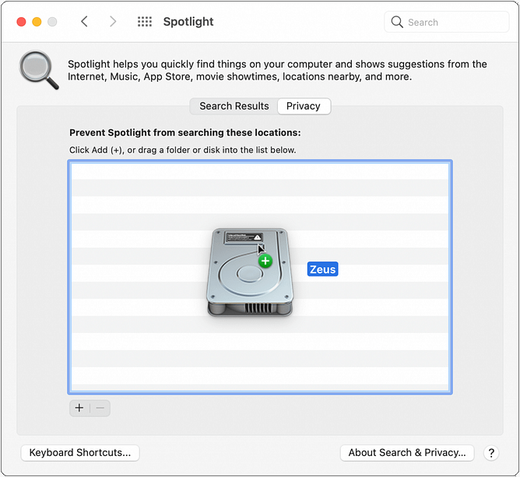The height and width of the screenshot is (477, 520).
Task: Click the magnifier icon inside search field
Action: (x=397, y=22)
